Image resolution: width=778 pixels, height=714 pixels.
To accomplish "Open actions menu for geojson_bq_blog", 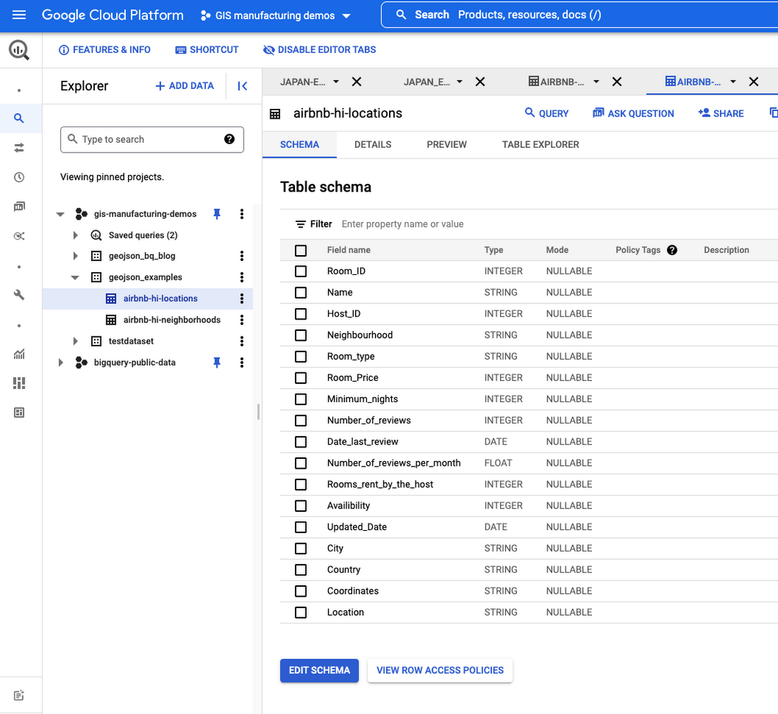I will 242,256.
